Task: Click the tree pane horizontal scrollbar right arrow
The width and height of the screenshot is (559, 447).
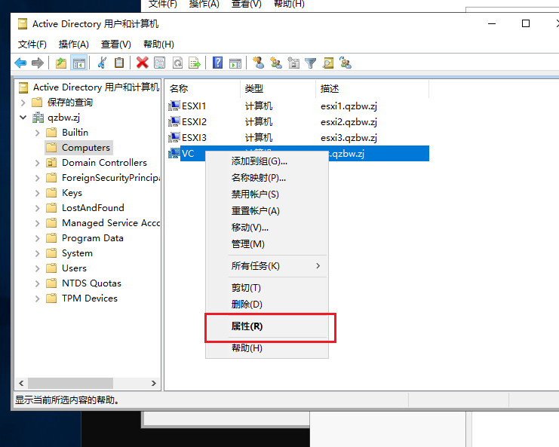Action: tap(155, 383)
